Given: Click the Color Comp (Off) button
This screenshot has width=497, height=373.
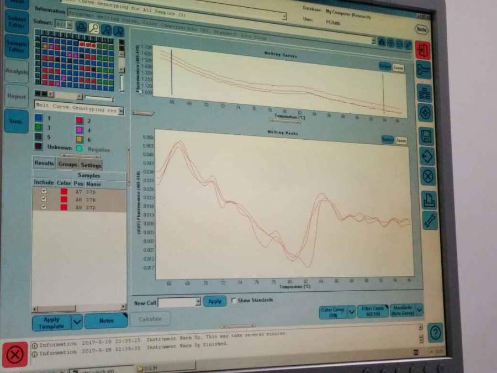Looking at the screenshot, I should coord(334,312).
